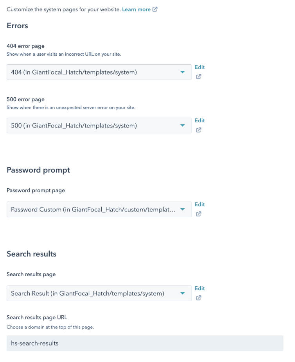Open 404 error template in new tab icon

click(198, 77)
